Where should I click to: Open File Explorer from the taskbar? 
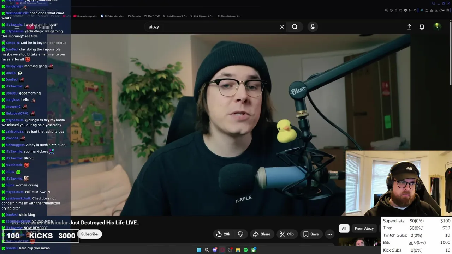238,250
